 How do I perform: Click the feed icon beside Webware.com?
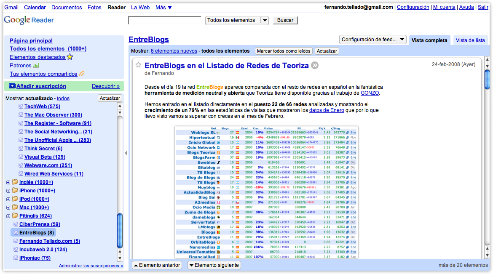[21, 165]
